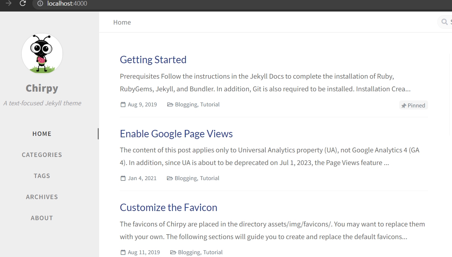The height and width of the screenshot is (257, 452).
Task: Select HOME in the sidebar
Action: point(42,134)
